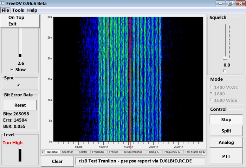Choose On Top from File menu

pyautogui.click(x=20, y=18)
